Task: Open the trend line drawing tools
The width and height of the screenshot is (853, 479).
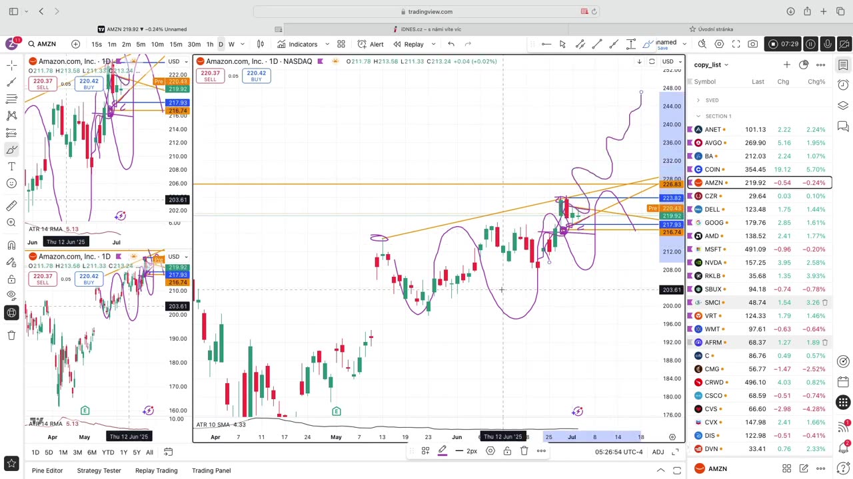Action: (11, 82)
